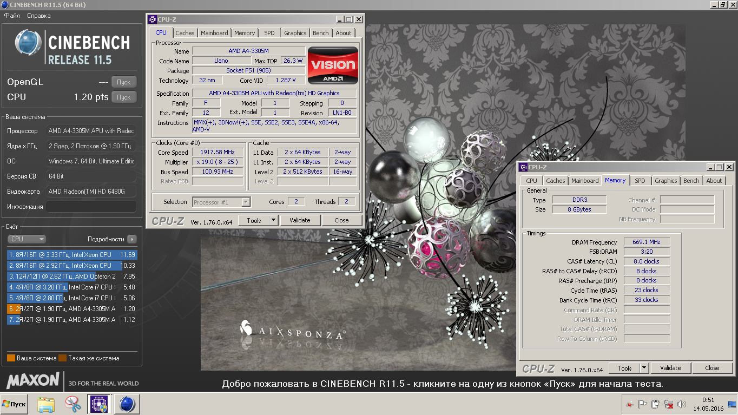
Task: Click the Tools button in CPU-Z CPU window
Action: [x=254, y=220]
